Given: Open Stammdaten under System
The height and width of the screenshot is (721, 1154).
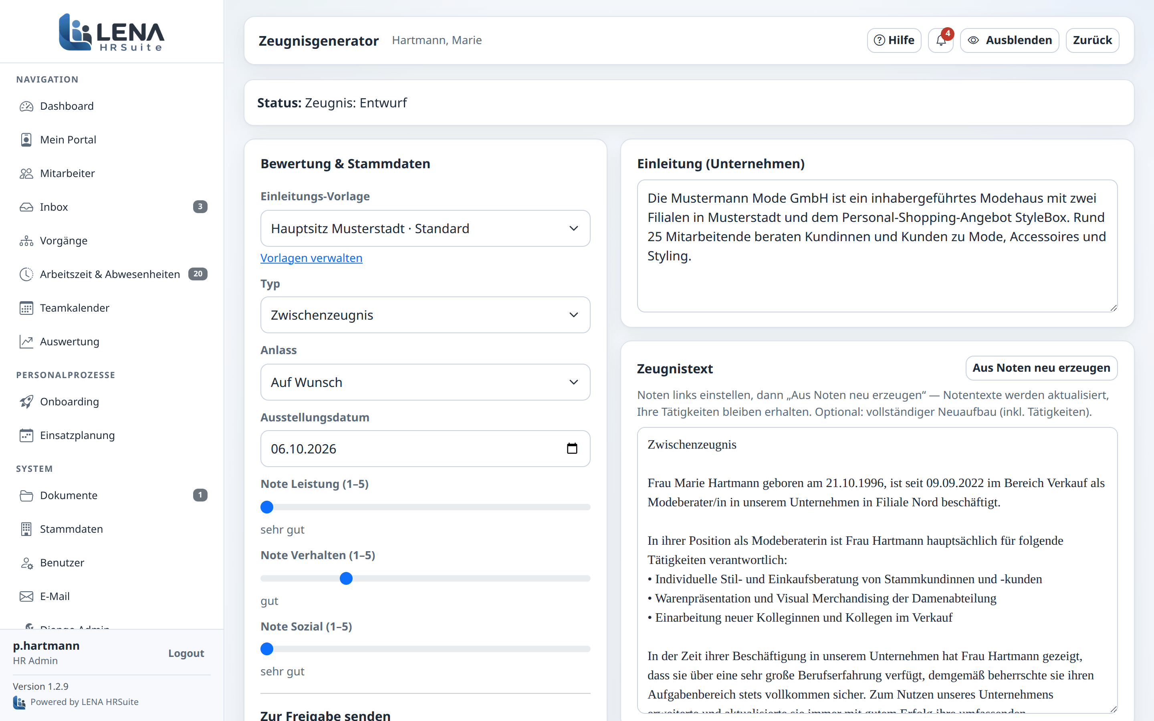Looking at the screenshot, I should point(113,529).
